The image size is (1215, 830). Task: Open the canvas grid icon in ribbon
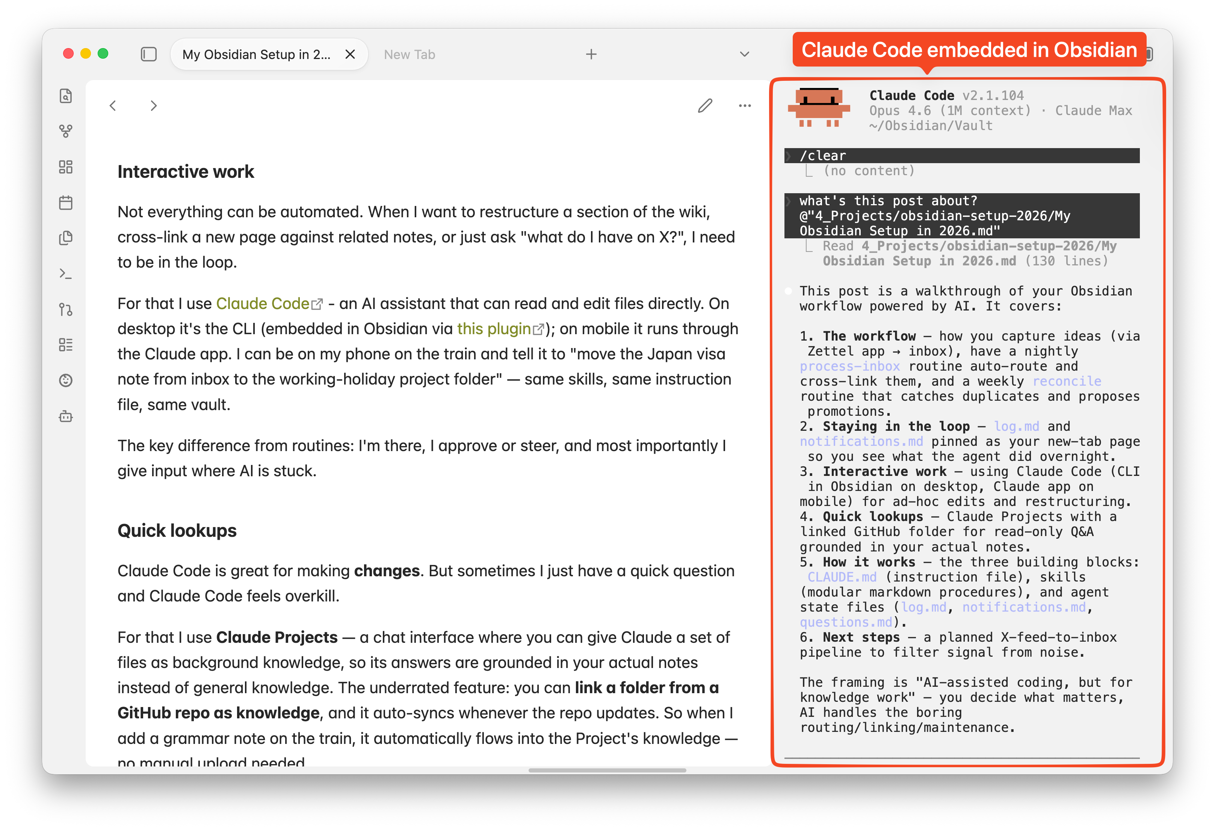65,167
